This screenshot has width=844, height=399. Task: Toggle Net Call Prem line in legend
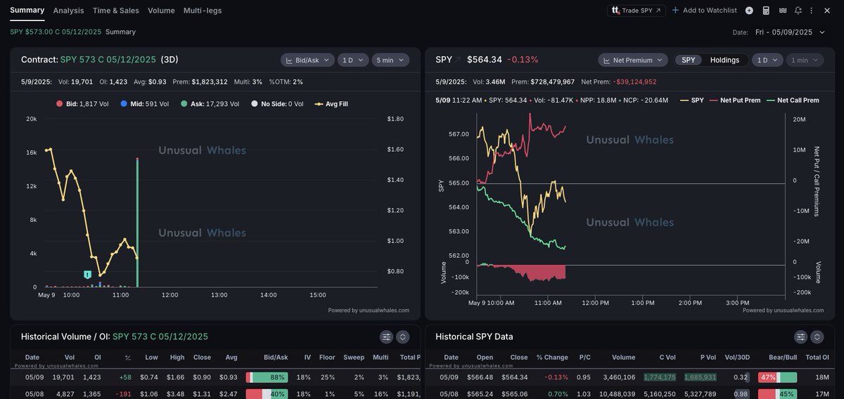[x=793, y=100]
